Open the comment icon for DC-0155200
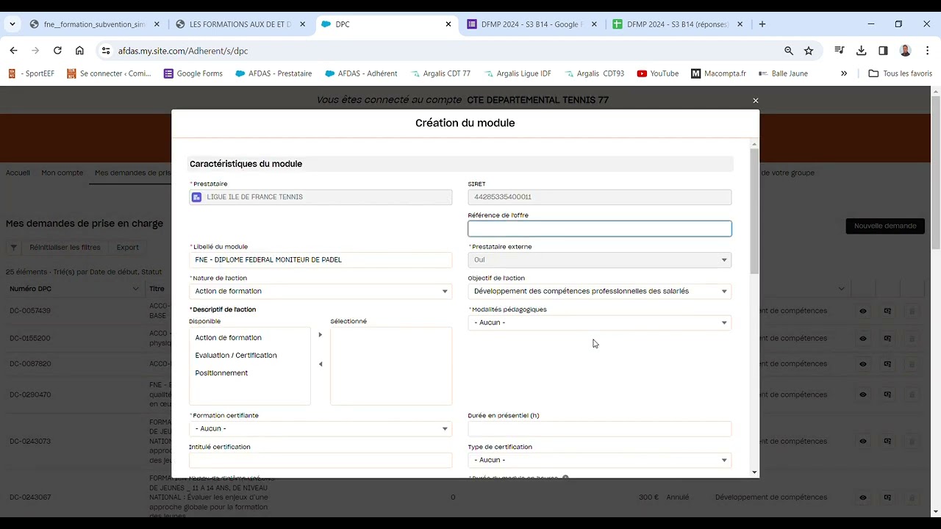Screen dimensions: 941x529 tap(887, 339)
